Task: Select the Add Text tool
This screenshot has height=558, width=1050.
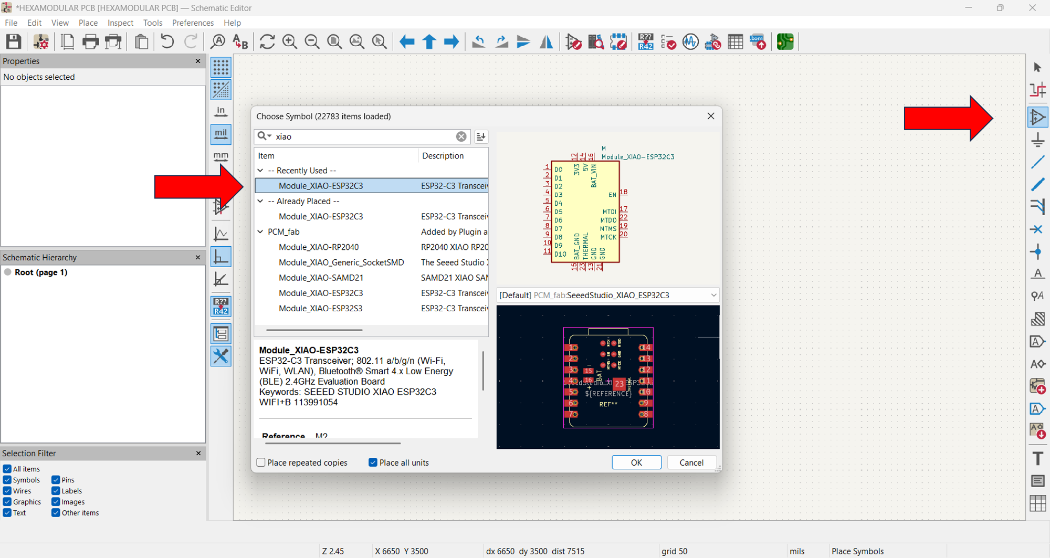Action: click(1037, 458)
